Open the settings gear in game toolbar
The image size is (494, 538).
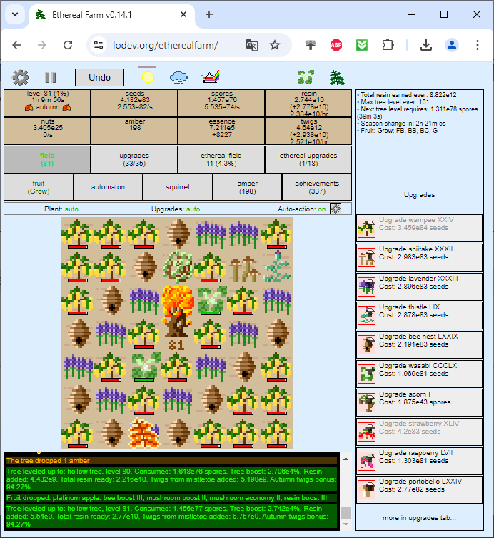tap(21, 78)
